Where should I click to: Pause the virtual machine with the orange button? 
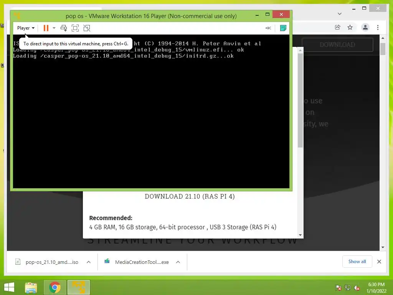click(x=46, y=28)
